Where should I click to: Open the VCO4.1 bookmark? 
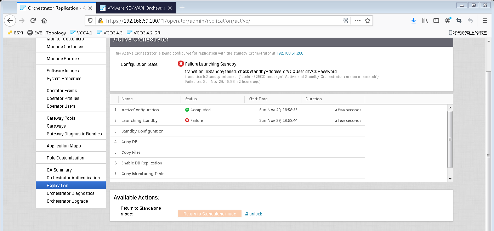81,33
